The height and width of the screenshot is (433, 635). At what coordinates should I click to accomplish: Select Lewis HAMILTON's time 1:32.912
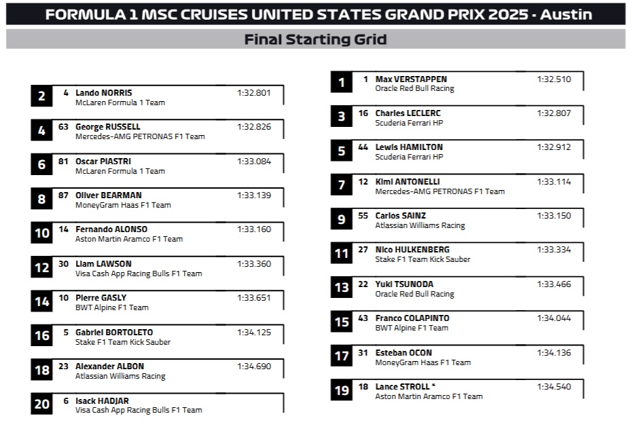pos(554,147)
